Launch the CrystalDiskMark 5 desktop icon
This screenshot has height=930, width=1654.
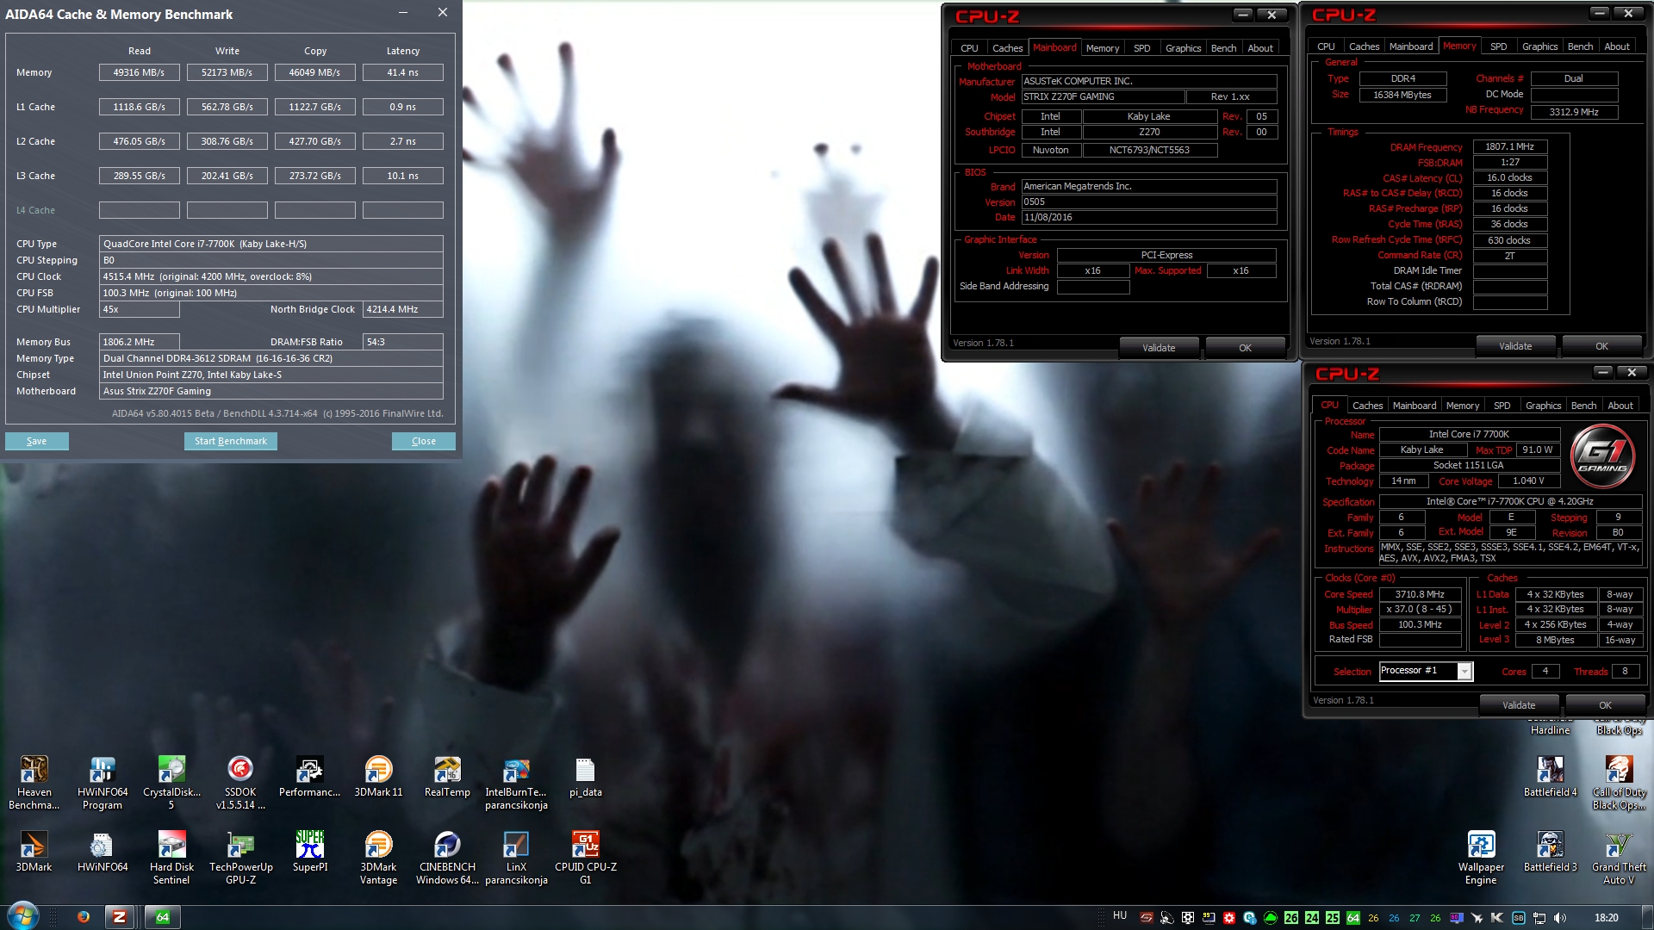171,782
